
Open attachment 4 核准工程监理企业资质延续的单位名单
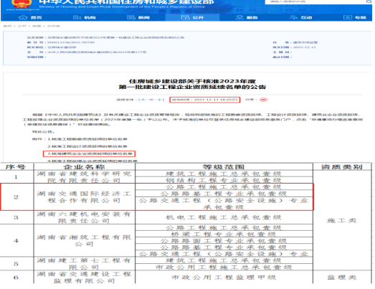click(x=92, y=161)
